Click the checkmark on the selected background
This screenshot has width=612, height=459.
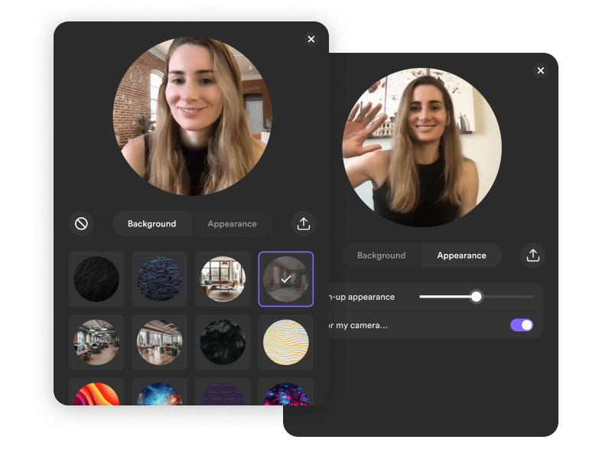pyautogui.click(x=286, y=278)
